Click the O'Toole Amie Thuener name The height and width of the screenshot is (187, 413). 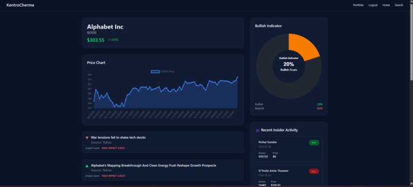tap(274, 171)
